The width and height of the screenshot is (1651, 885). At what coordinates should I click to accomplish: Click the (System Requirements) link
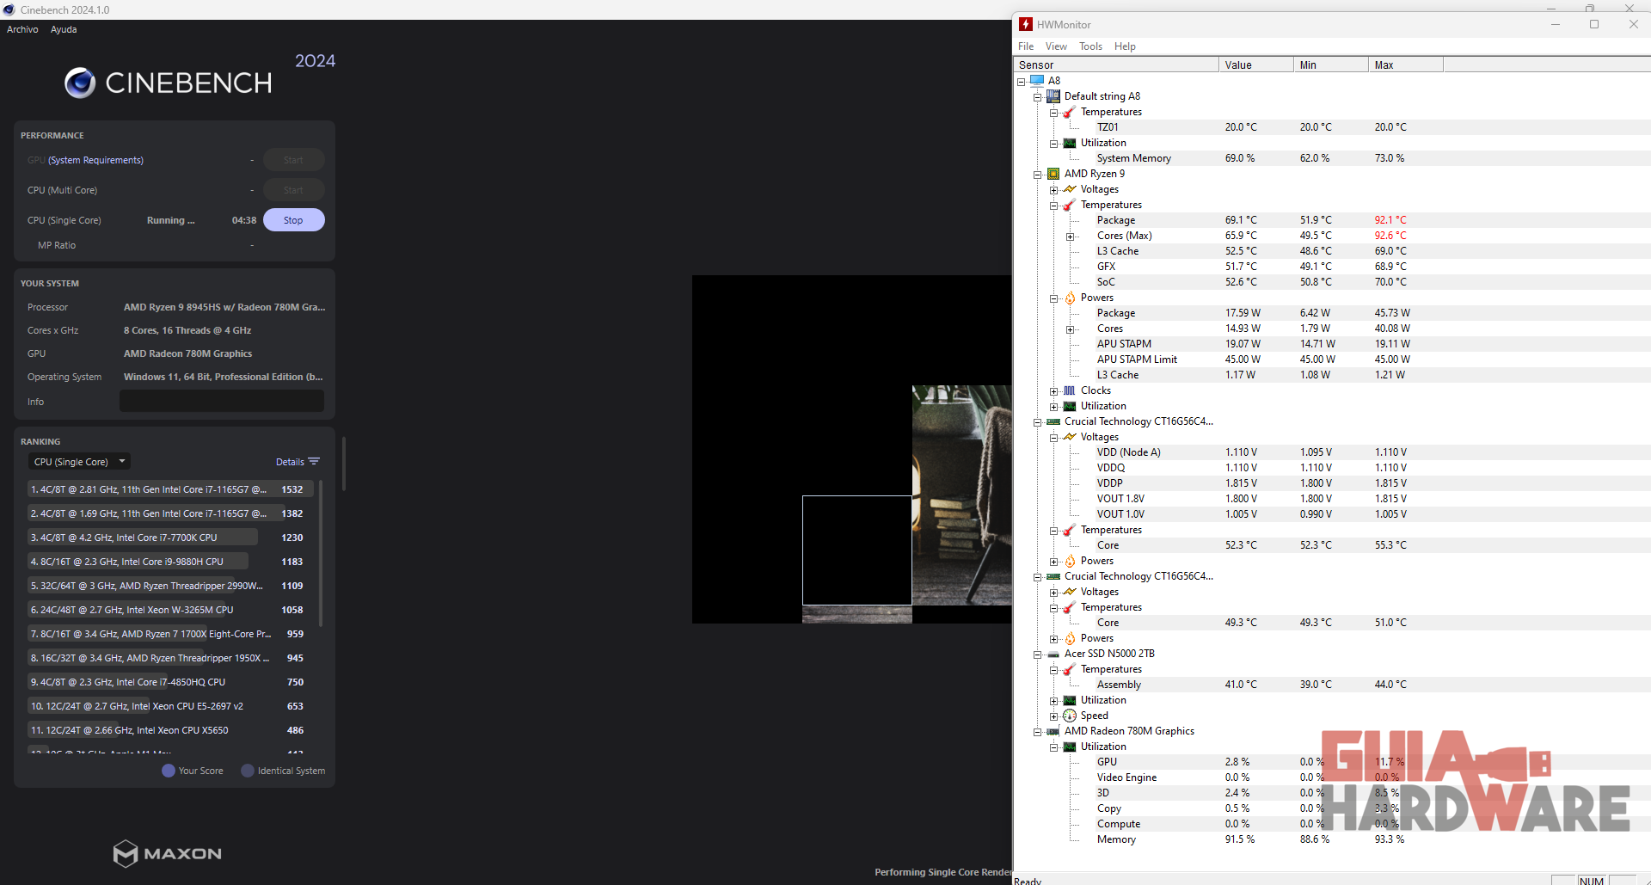coord(95,160)
